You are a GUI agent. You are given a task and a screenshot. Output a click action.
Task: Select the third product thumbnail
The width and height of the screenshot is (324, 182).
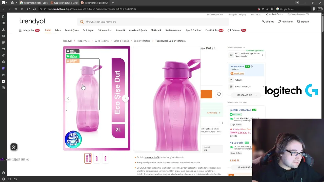click(x=106, y=158)
